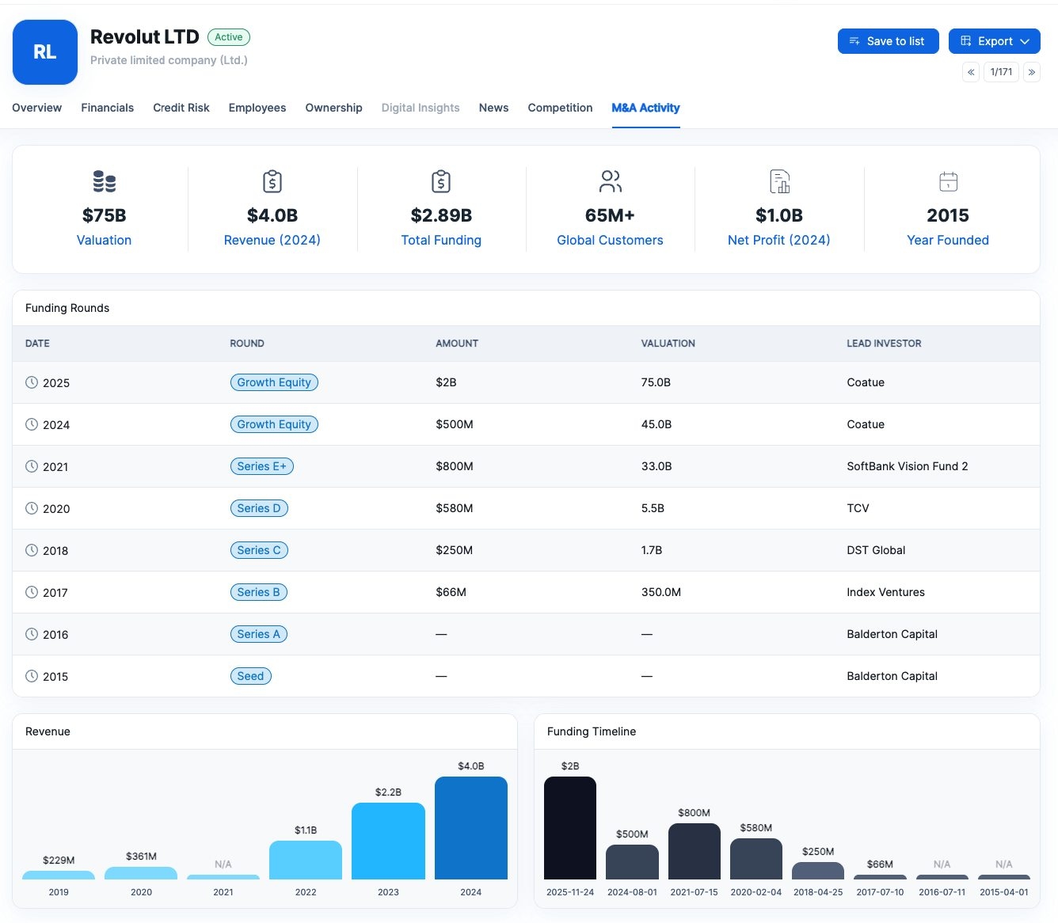Click the 2022 revenue bar
1058x923 pixels.
tap(306, 860)
